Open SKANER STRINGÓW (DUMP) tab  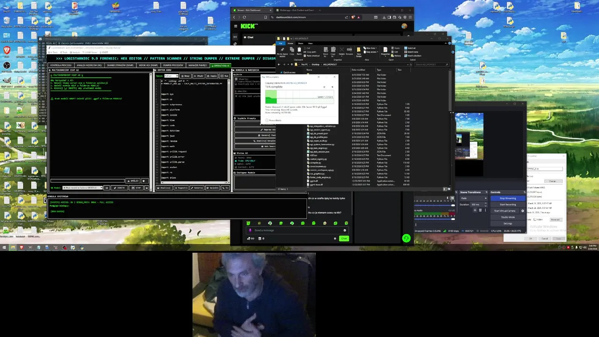point(120,66)
